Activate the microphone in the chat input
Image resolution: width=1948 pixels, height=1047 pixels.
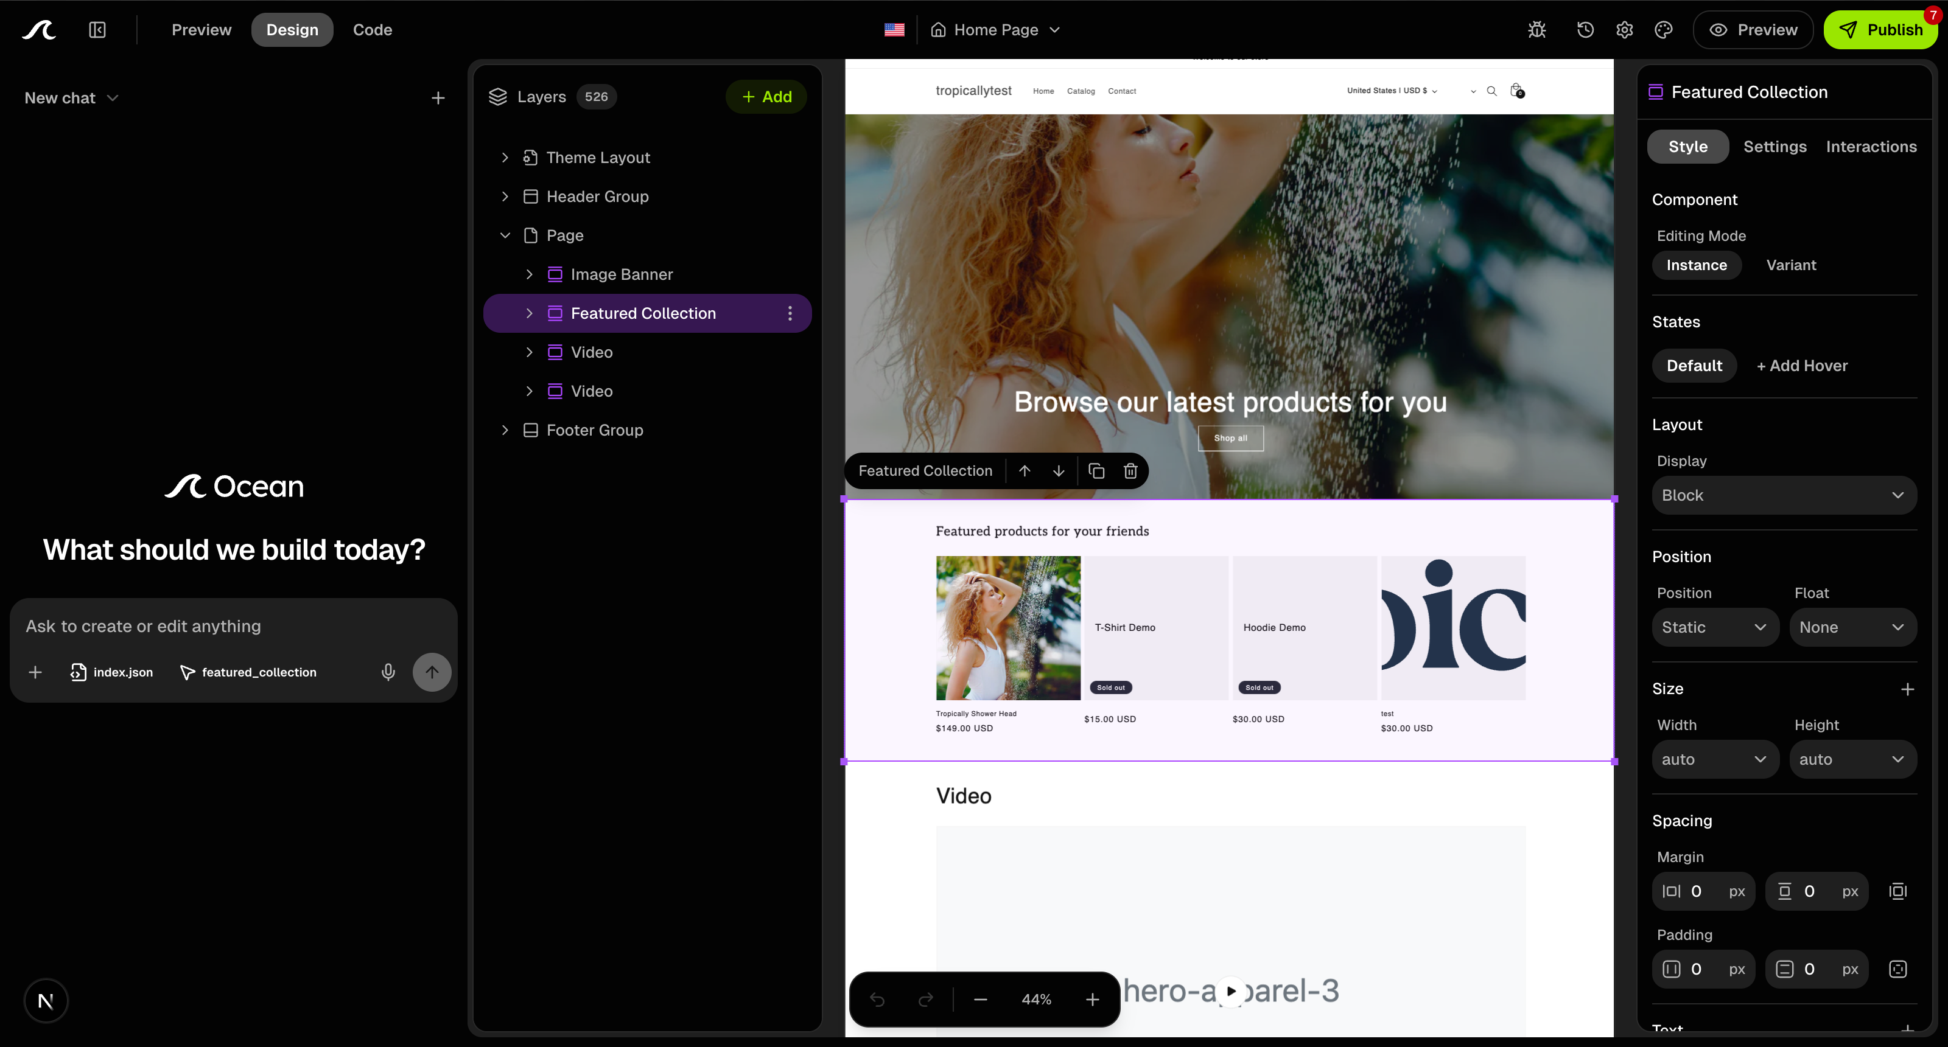click(388, 672)
